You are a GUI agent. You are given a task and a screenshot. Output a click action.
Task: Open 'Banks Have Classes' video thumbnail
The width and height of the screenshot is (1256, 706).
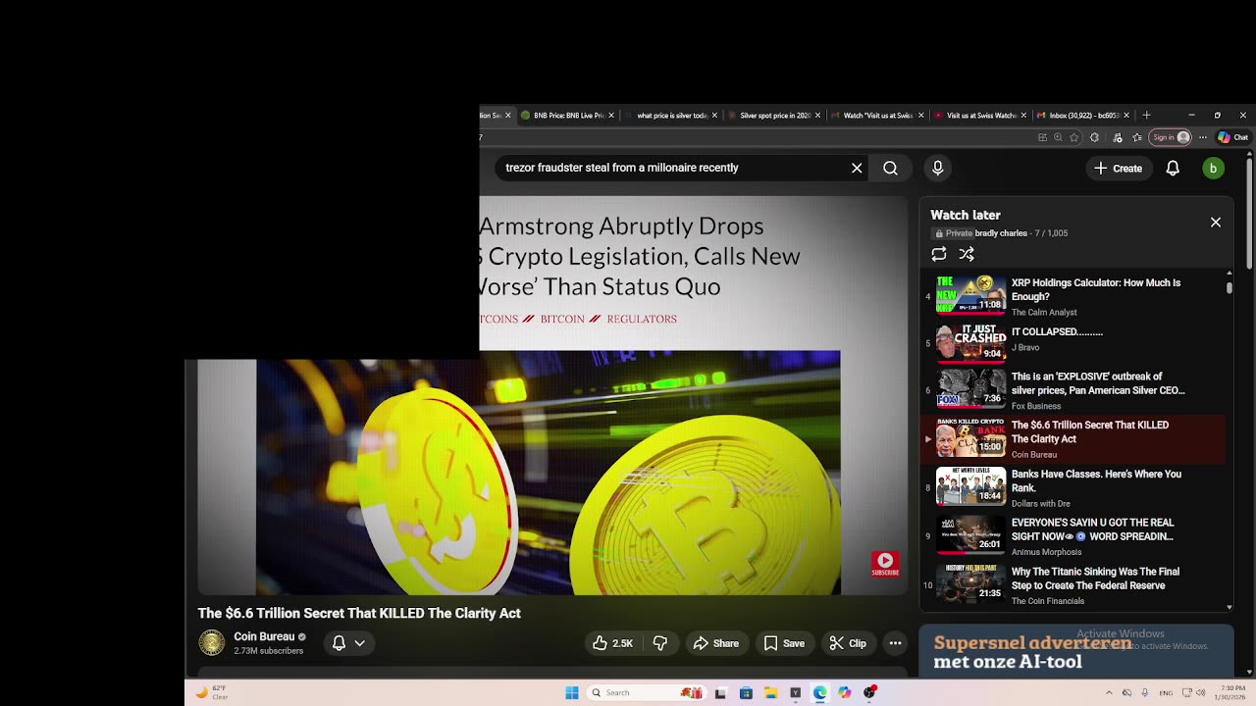[970, 485]
